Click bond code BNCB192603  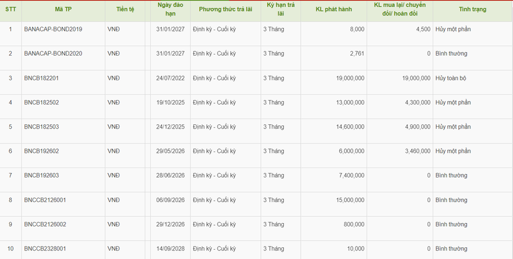41,176
